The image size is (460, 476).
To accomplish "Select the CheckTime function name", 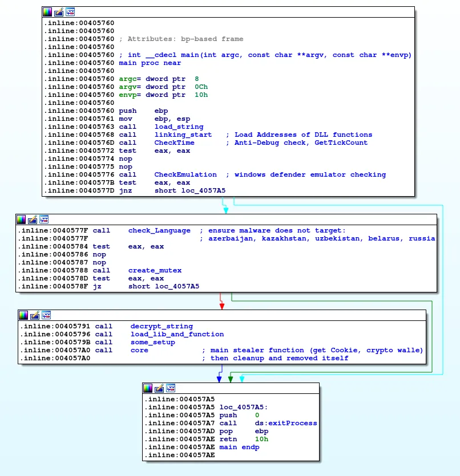I will click(175, 143).
